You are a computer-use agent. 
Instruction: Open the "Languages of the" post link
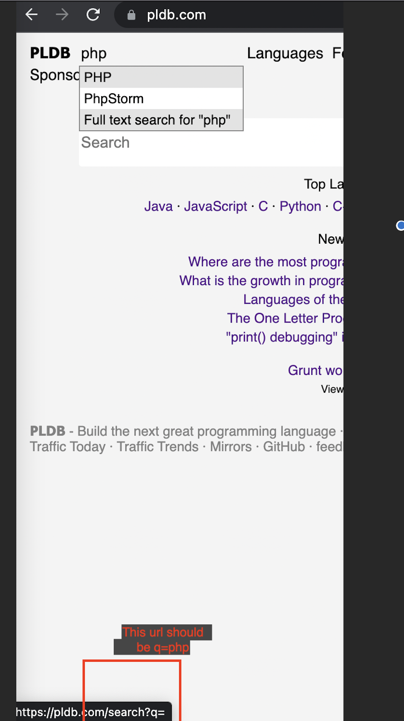click(293, 299)
